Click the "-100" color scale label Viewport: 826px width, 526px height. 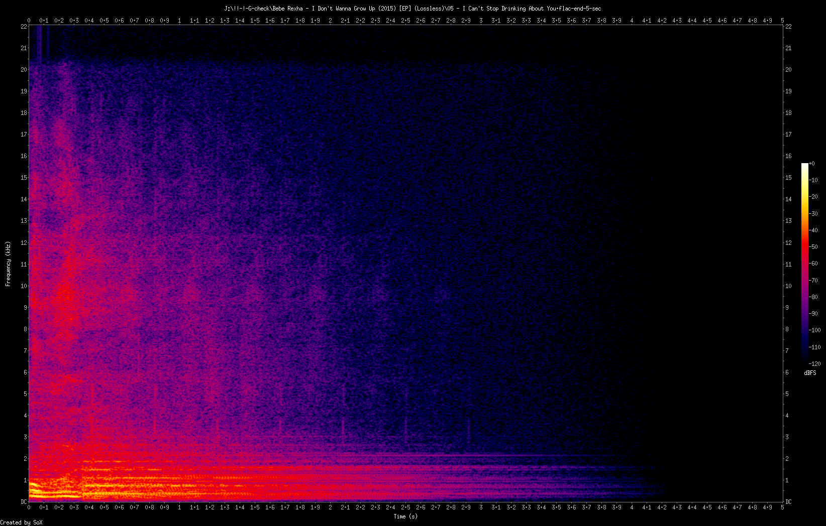[x=815, y=330]
